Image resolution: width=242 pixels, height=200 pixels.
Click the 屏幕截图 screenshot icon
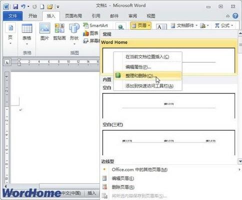click(x=85, y=41)
